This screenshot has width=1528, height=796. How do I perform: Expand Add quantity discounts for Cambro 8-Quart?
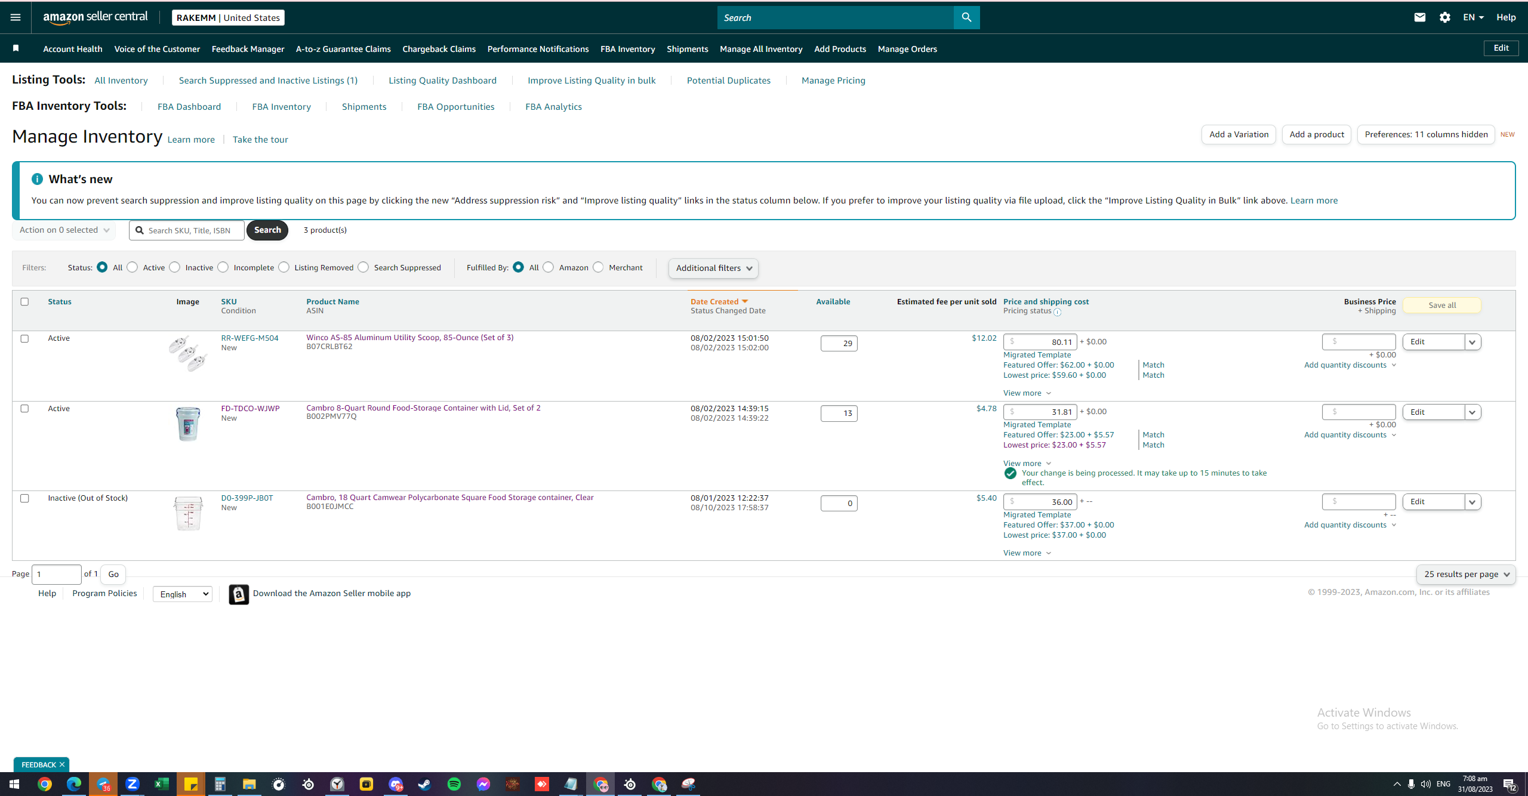pyautogui.click(x=1350, y=435)
